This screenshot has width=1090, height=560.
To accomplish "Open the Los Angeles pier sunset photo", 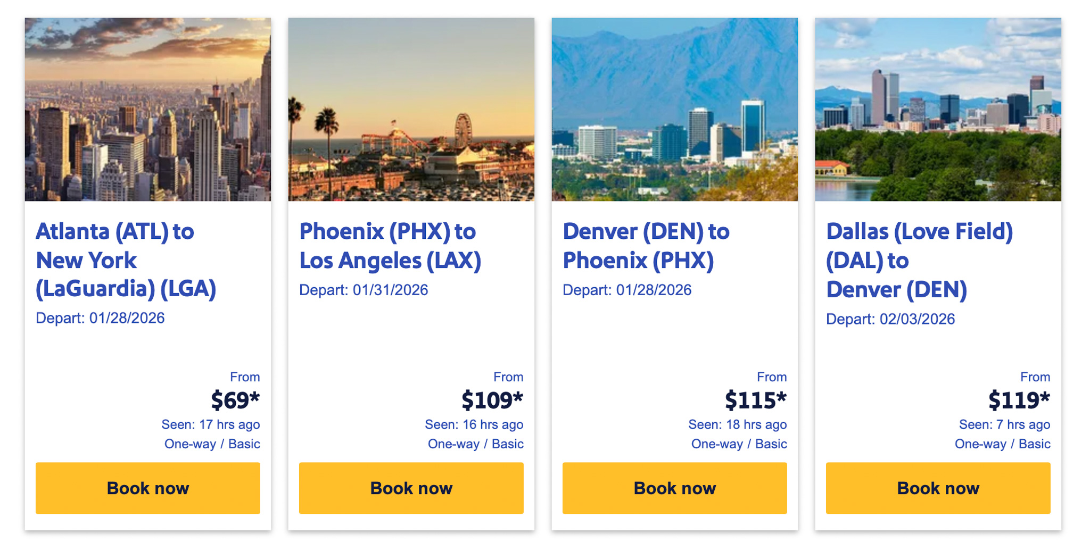I will [x=411, y=109].
